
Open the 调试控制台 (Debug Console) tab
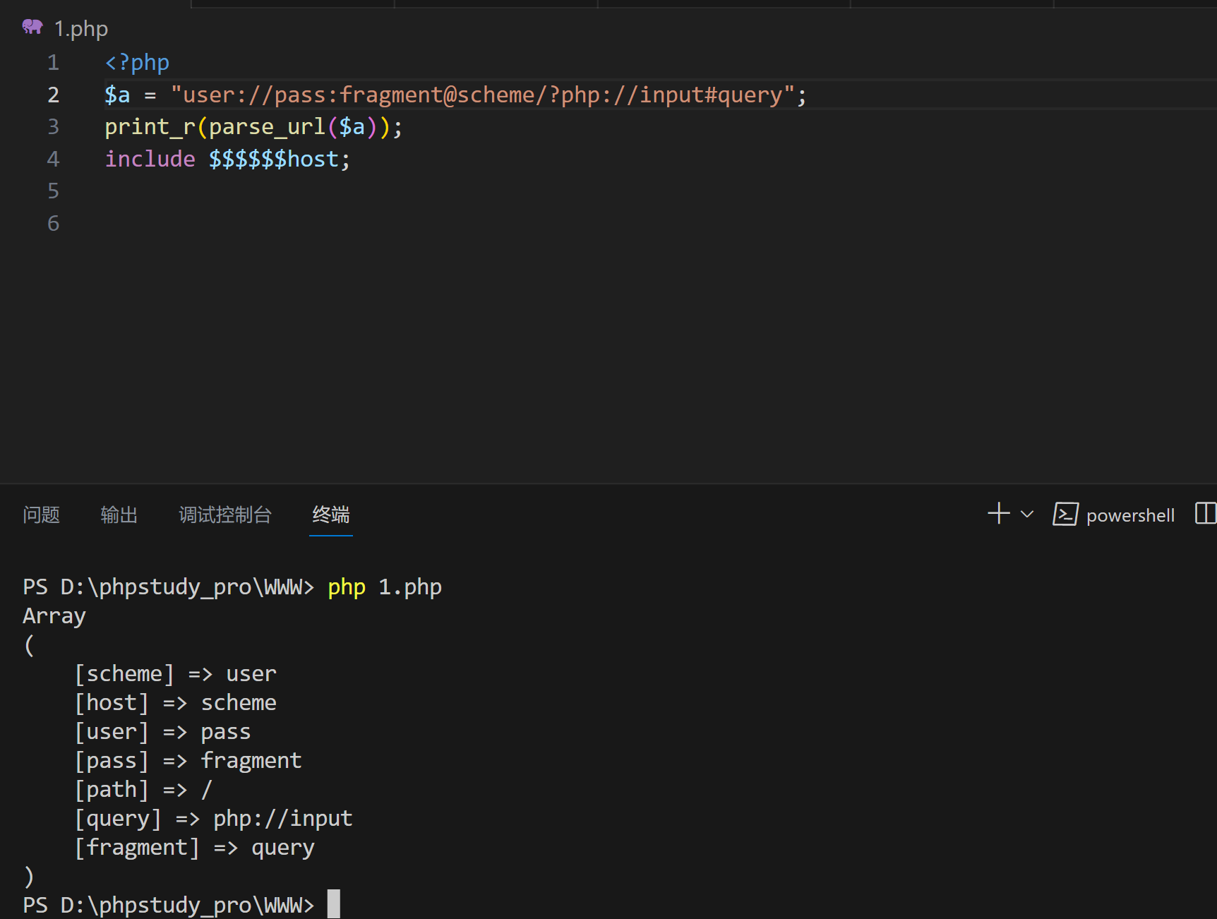point(225,515)
